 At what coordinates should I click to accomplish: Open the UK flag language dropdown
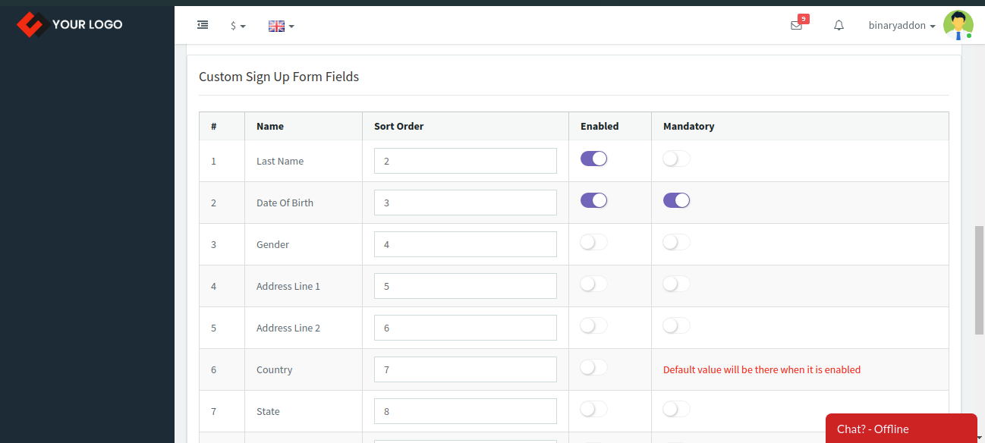click(282, 26)
